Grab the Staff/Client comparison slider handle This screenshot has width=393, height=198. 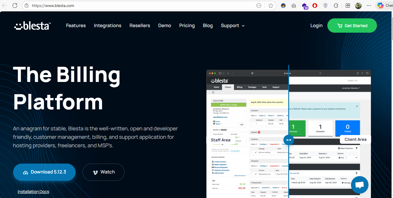coord(289,140)
